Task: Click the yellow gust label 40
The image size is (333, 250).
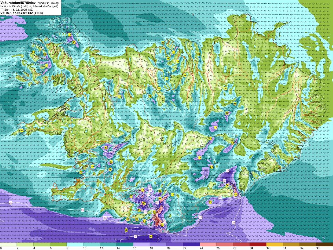Action: 144,203
